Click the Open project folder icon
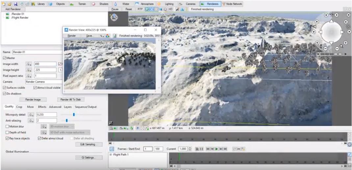This screenshot has height=170, width=352. tap(10, 4)
